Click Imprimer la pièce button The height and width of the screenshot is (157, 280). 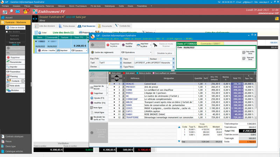(x=143, y=45)
